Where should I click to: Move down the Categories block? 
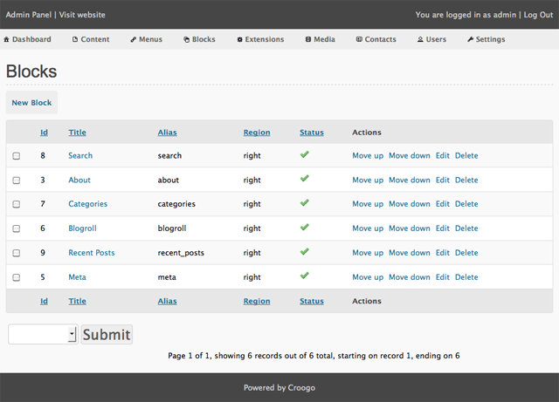[410, 204]
